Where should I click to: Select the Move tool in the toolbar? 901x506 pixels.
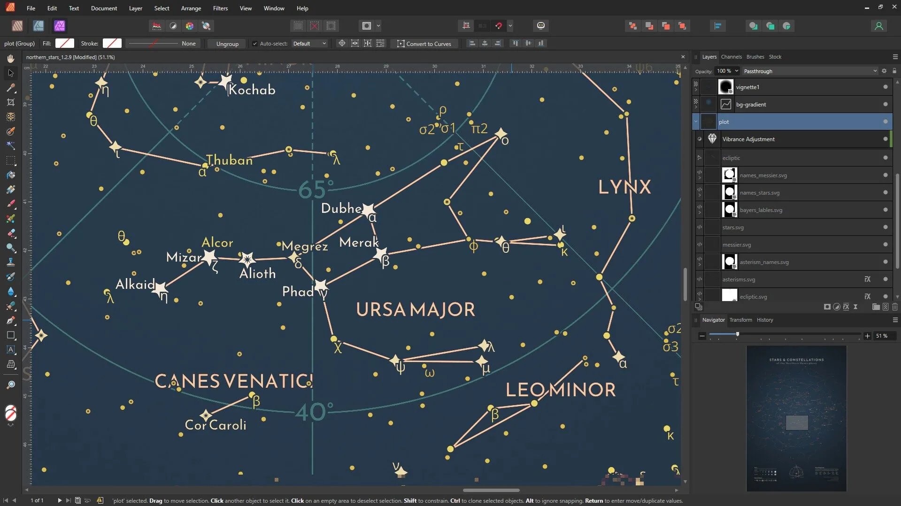pos(11,73)
